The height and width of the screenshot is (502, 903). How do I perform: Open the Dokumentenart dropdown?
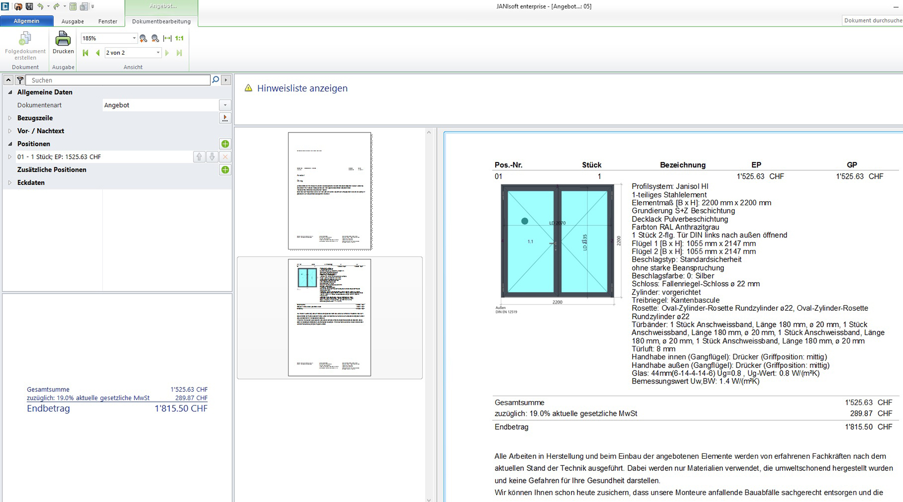[225, 105]
